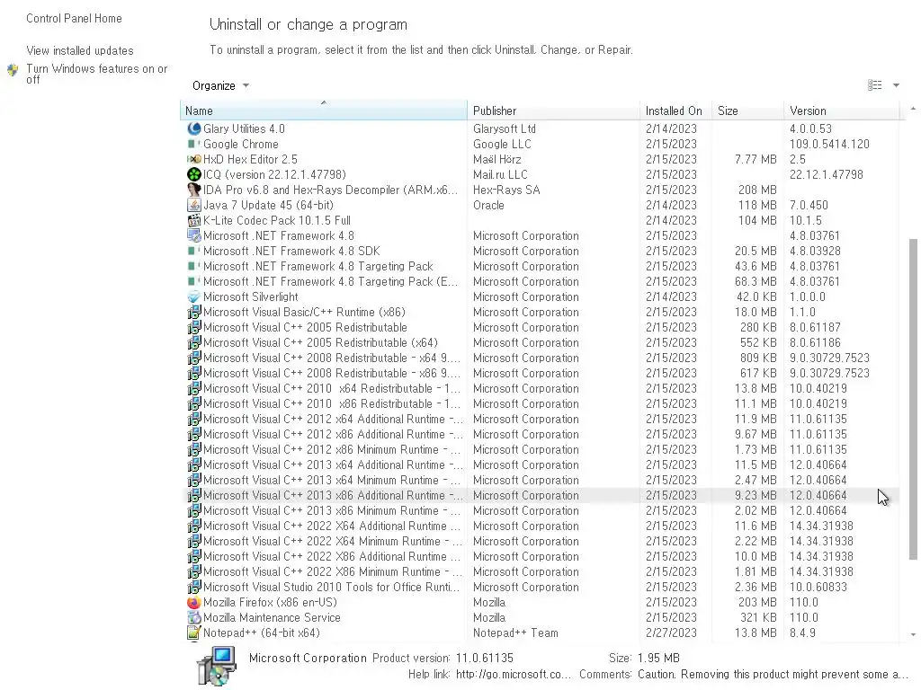The height and width of the screenshot is (690, 921).
Task: Click the HxD Hex Editor 2.5 icon
Action: [194, 159]
